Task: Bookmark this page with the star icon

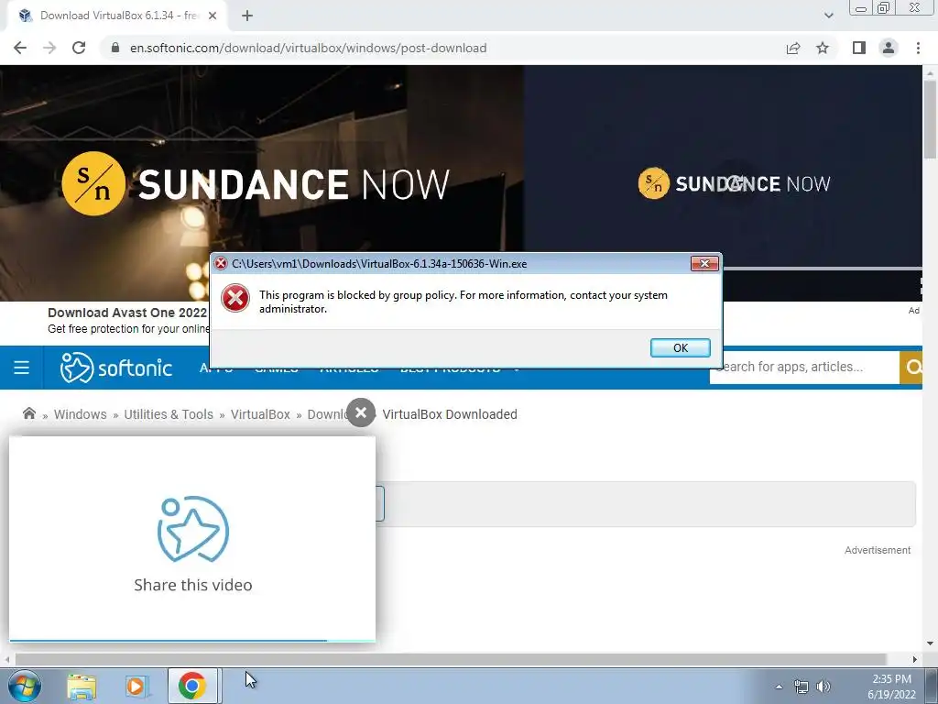Action: [823, 48]
